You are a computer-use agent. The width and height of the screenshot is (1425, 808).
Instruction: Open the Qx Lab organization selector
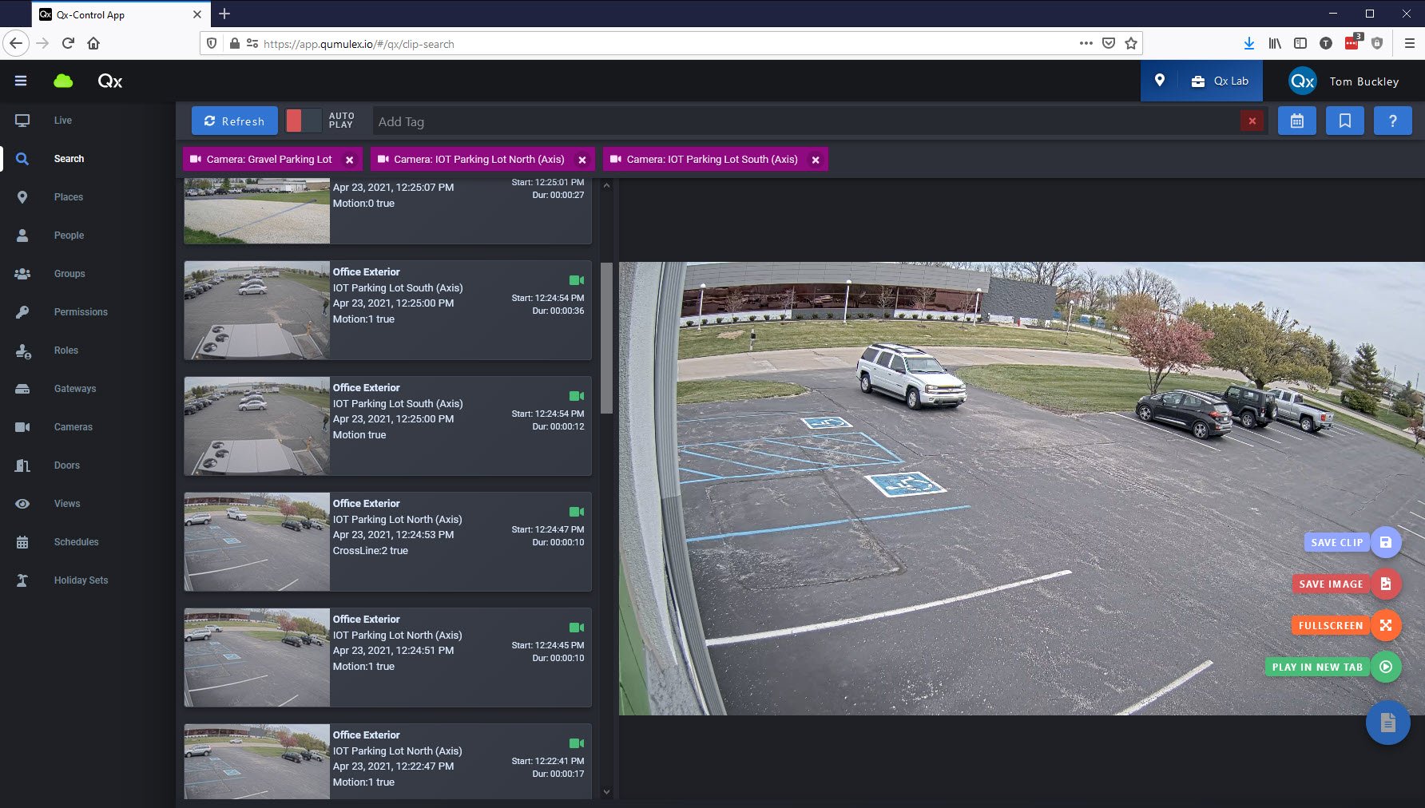tap(1220, 81)
